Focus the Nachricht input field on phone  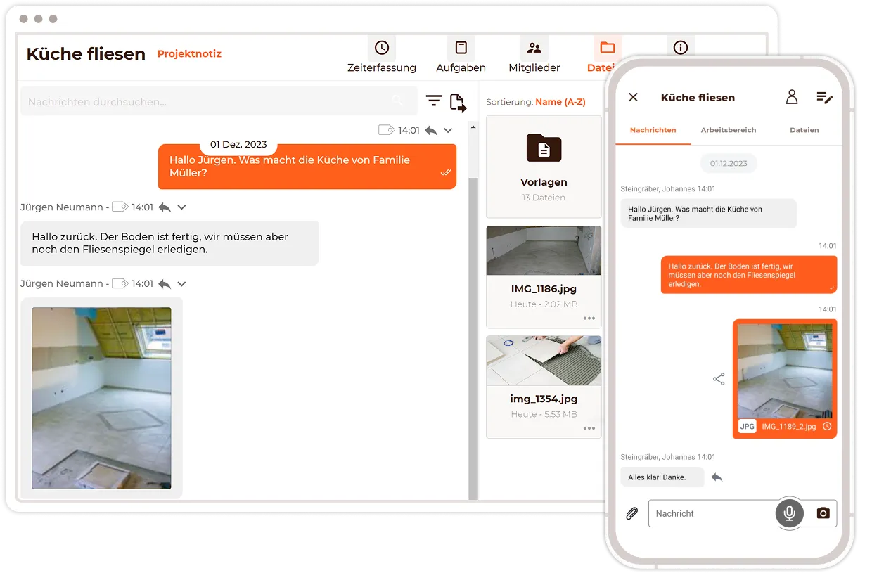point(712,513)
